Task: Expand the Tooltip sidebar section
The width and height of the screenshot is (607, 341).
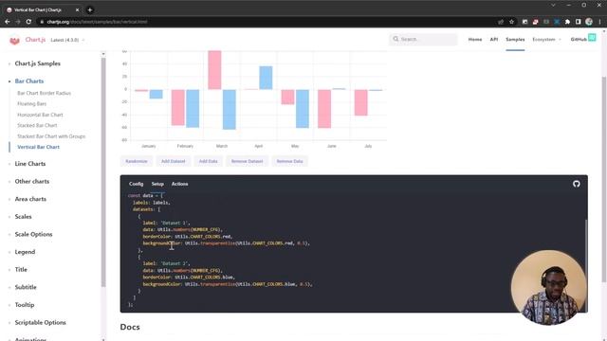Action: [x=25, y=305]
